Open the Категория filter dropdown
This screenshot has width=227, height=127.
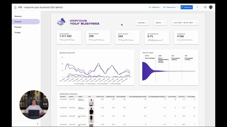143,23
